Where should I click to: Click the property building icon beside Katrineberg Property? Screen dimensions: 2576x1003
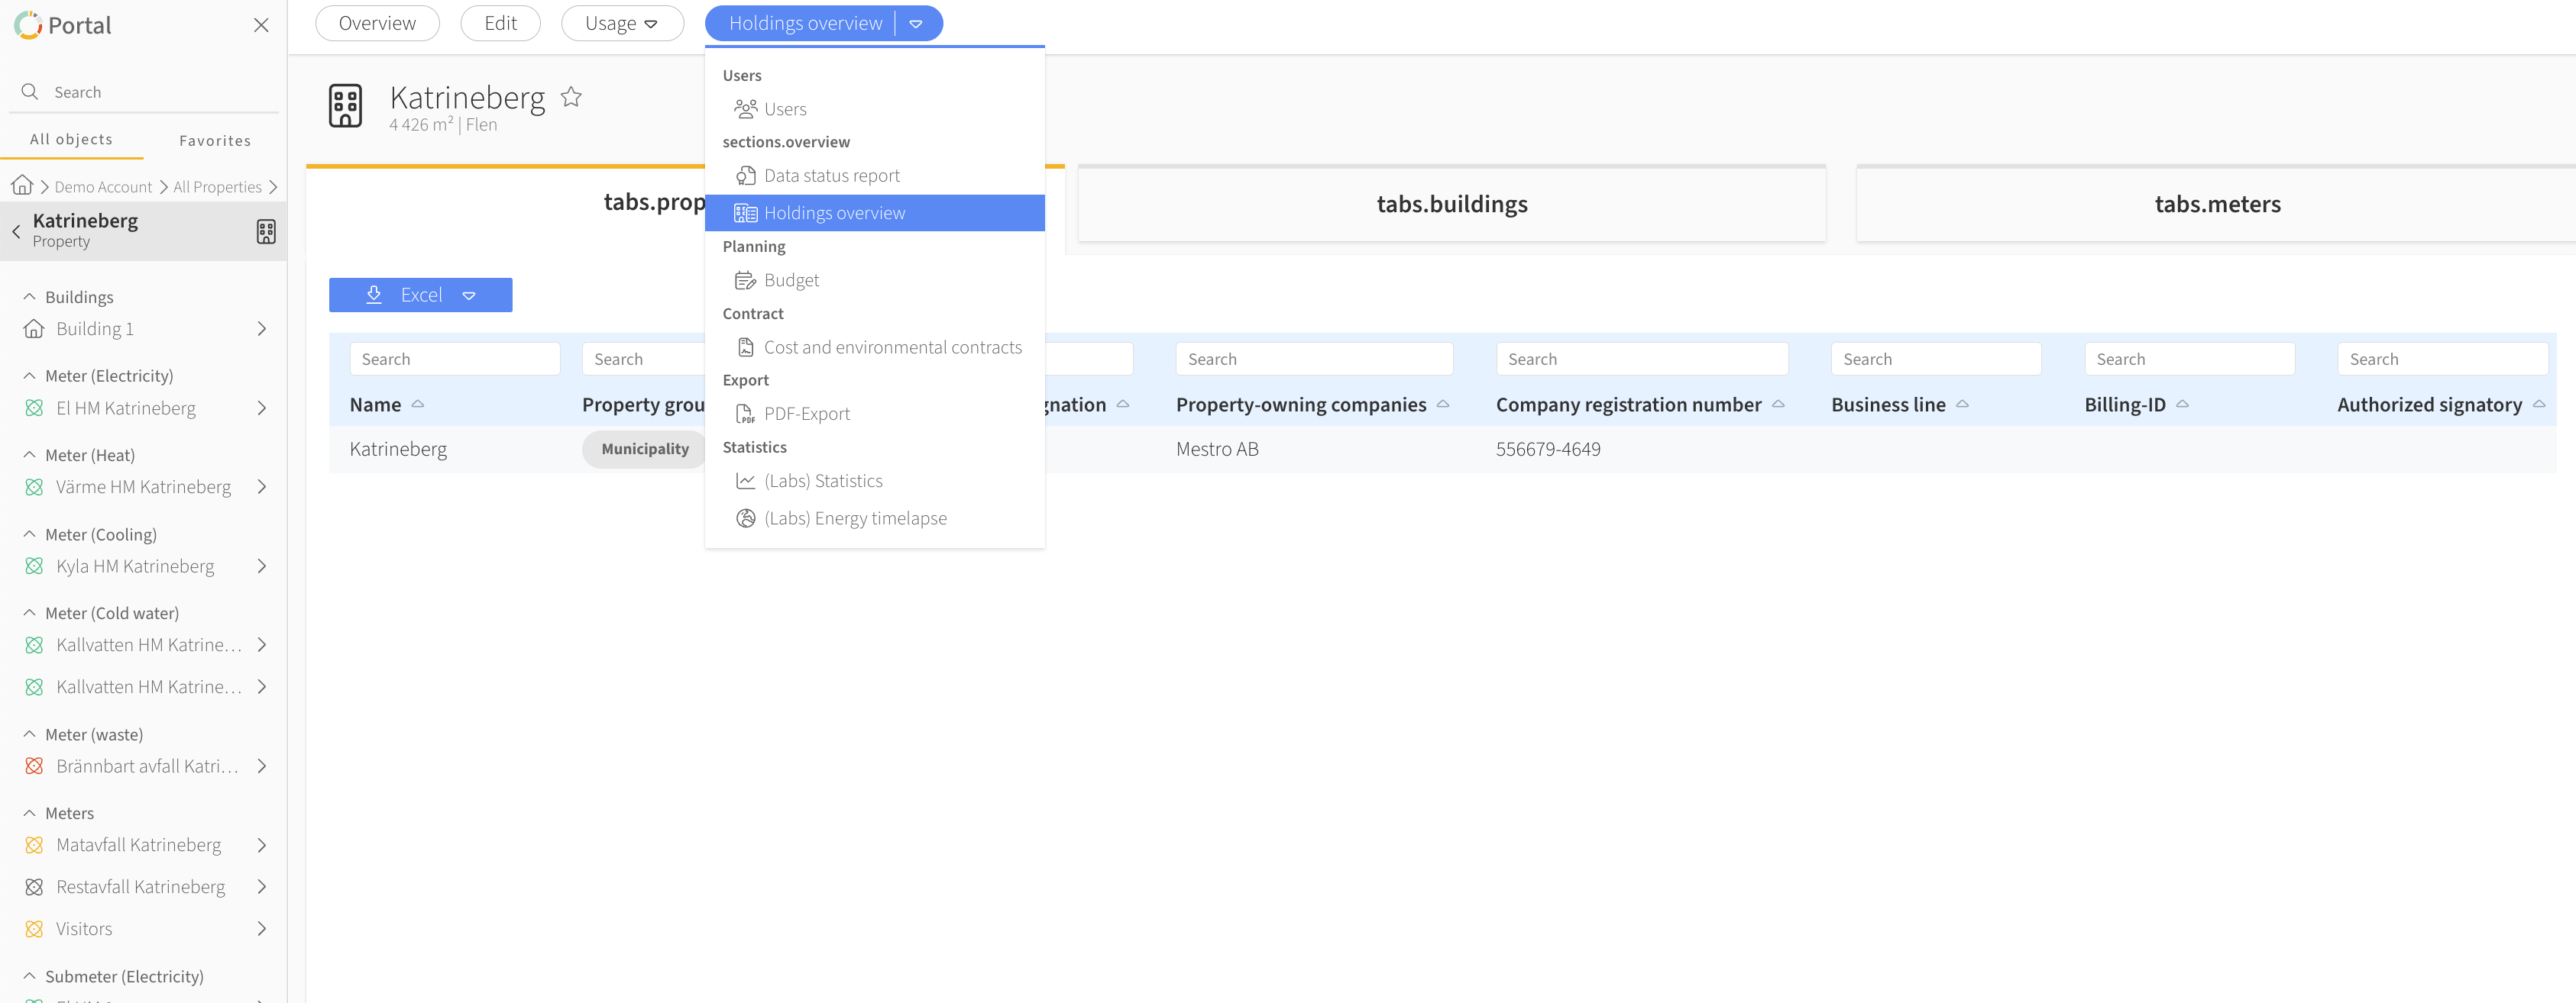coord(266,231)
